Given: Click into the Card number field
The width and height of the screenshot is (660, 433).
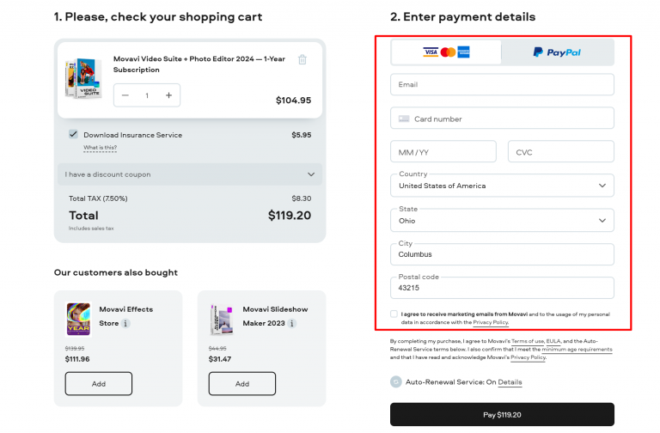Looking at the screenshot, I should (502, 119).
